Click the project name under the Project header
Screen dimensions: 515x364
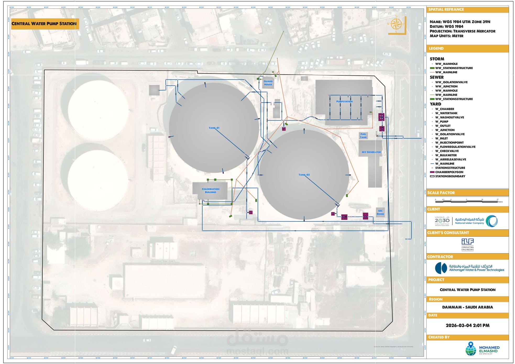(468, 290)
